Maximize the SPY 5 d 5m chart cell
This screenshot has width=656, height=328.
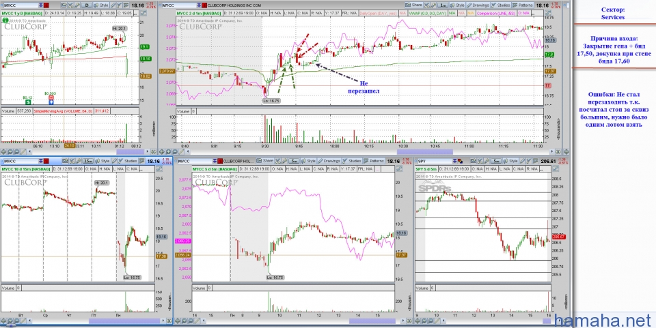[x=555, y=168]
